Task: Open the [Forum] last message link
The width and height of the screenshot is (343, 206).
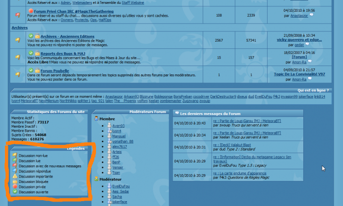Action: 299,57
